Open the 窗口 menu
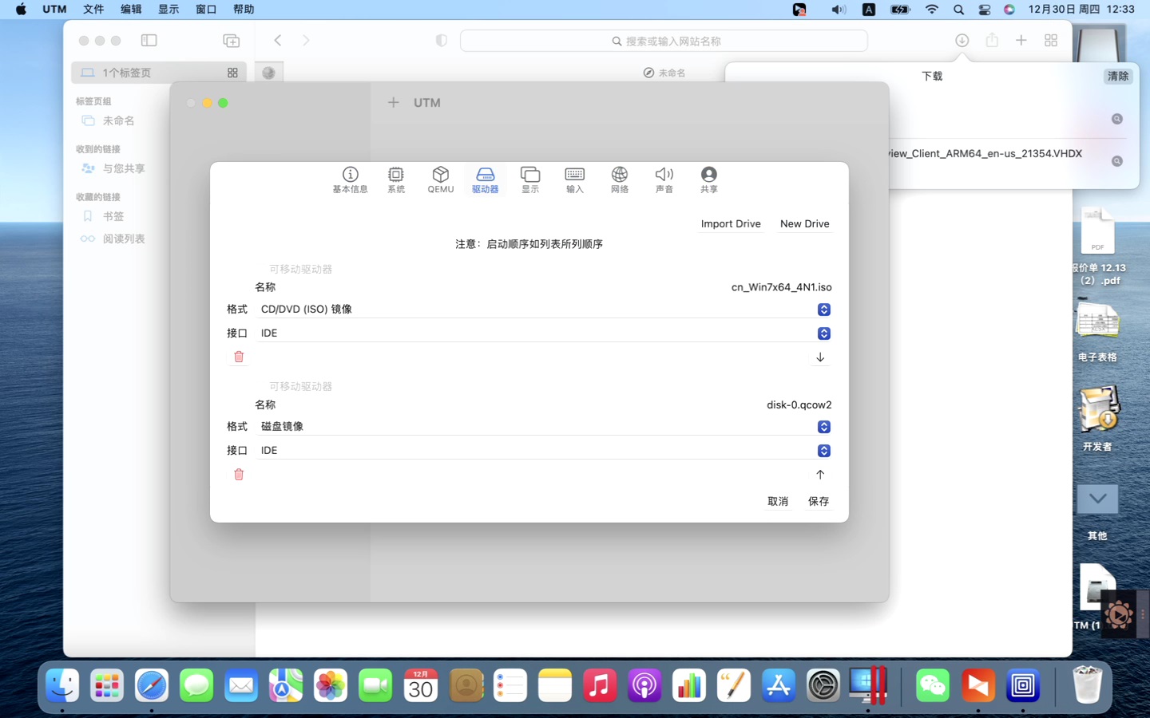The height and width of the screenshot is (718, 1150). click(x=206, y=10)
